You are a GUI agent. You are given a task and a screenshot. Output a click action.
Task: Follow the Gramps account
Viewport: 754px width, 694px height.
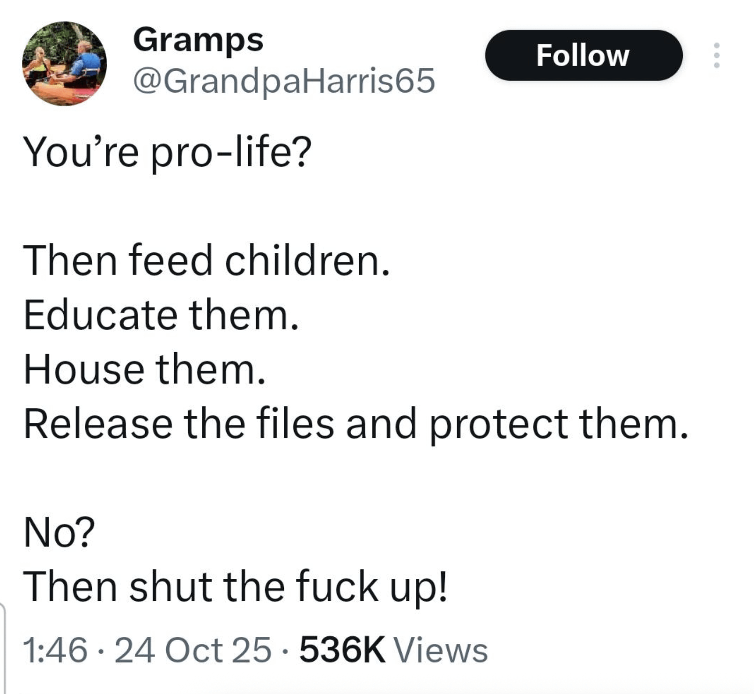[583, 55]
